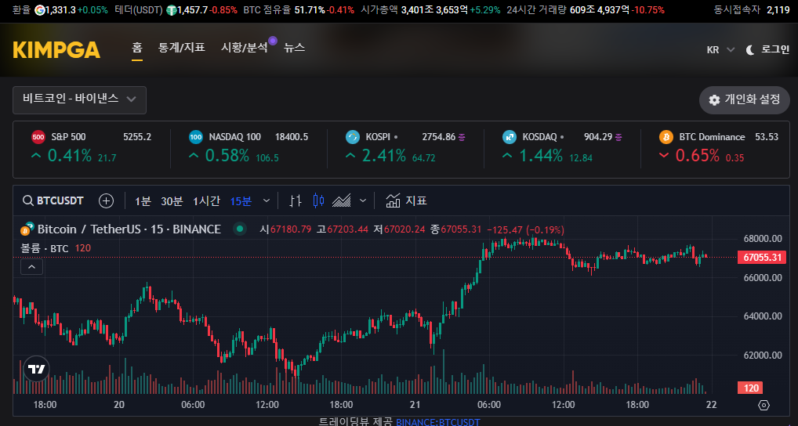This screenshot has width=798, height=426.
Task: Click KOSDAQ change 1.44%
Action: [x=540, y=156]
